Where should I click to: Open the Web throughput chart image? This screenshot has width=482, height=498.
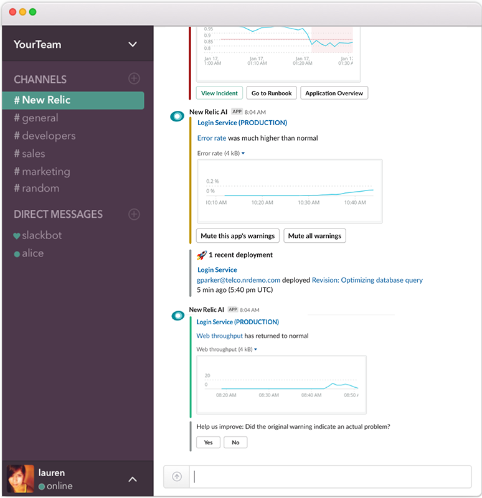tap(281, 385)
